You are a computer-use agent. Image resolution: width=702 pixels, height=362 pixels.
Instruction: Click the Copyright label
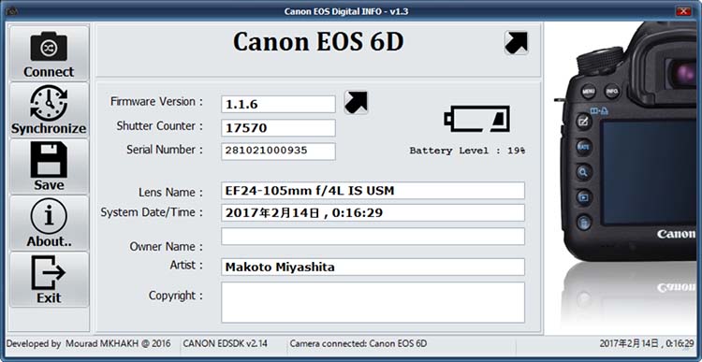(176, 296)
